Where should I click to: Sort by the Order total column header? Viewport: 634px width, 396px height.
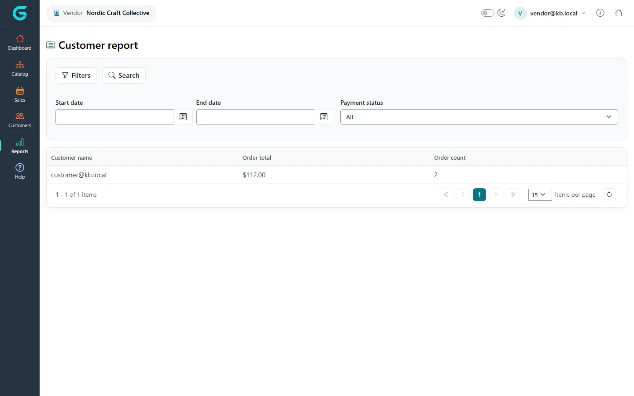tap(257, 158)
